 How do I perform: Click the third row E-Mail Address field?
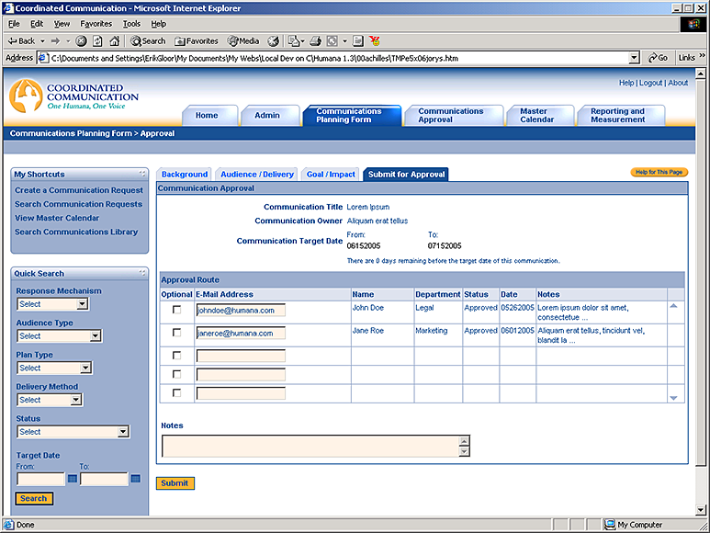click(241, 356)
